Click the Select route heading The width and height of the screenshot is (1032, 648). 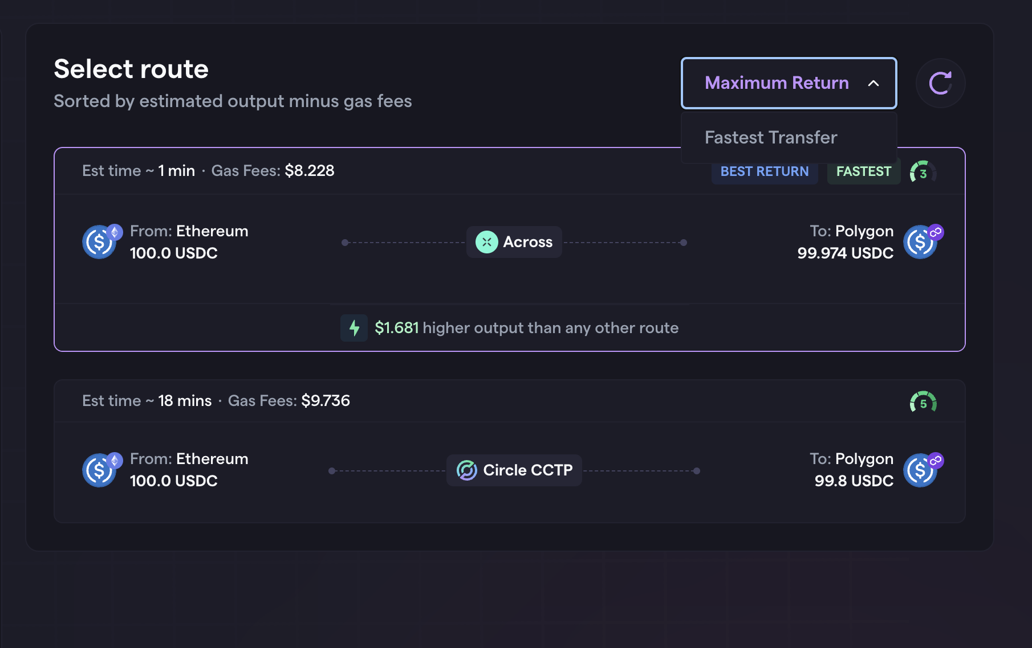click(131, 69)
